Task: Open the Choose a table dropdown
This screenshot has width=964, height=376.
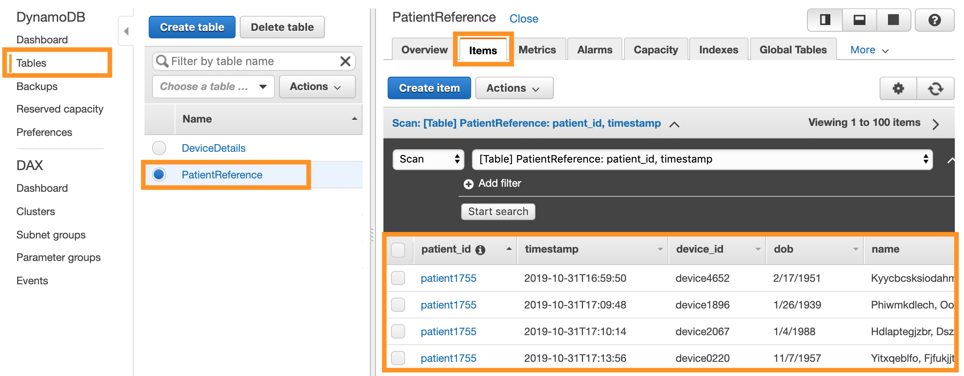Action: [x=213, y=87]
